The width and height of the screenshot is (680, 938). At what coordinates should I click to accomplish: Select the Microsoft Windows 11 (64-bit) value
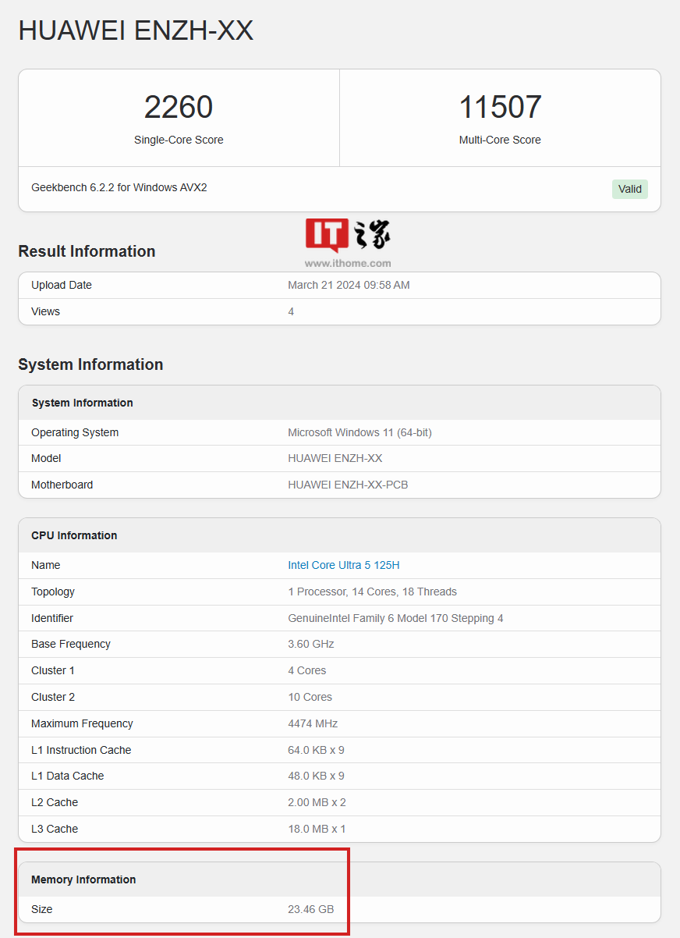(x=359, y=432)
